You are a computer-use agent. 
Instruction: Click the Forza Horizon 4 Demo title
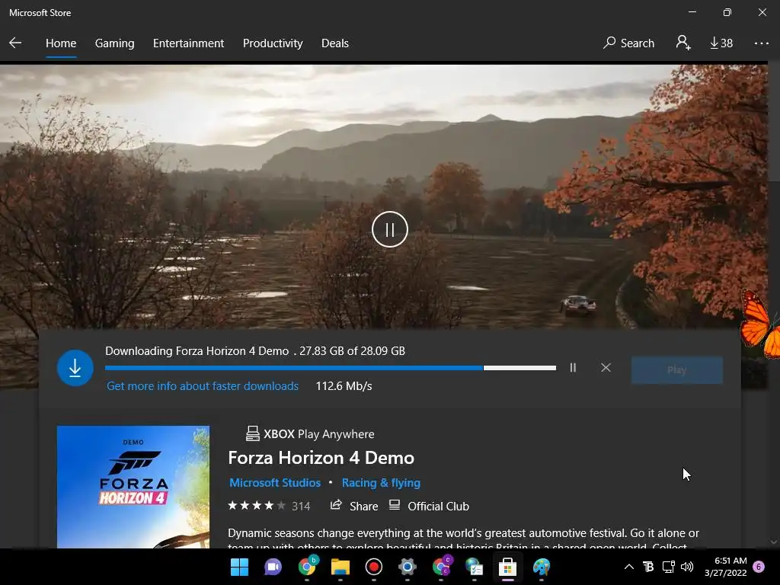(x=321, y=458)
